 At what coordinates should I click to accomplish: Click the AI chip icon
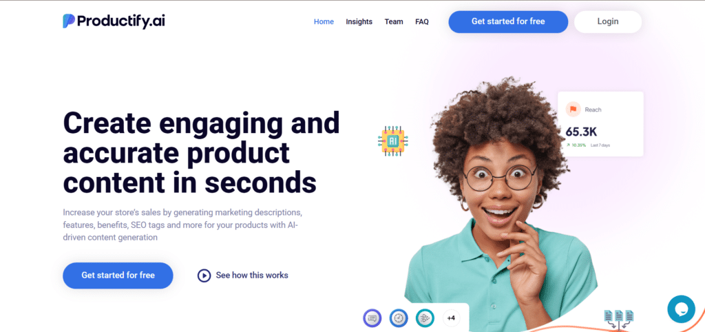point(393,141)
